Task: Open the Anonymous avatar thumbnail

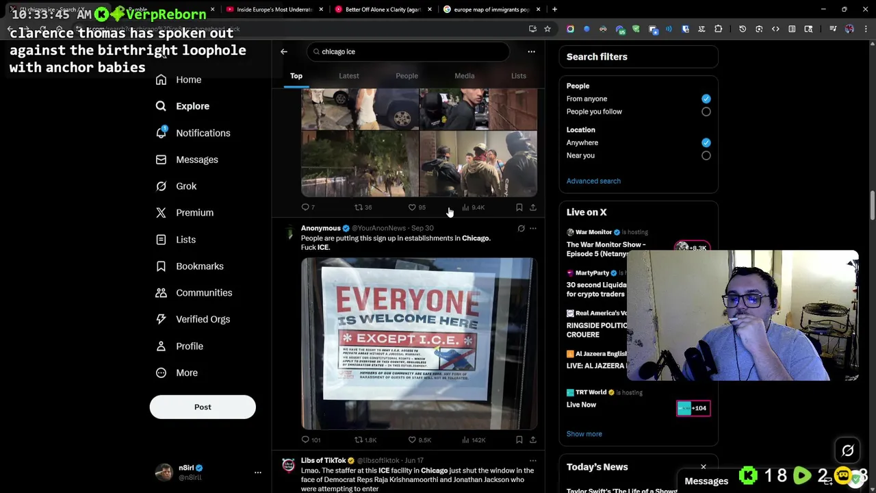Action: pos(289,233)
